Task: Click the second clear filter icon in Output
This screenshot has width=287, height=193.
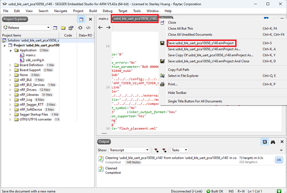Action: [x=164, y=150]
